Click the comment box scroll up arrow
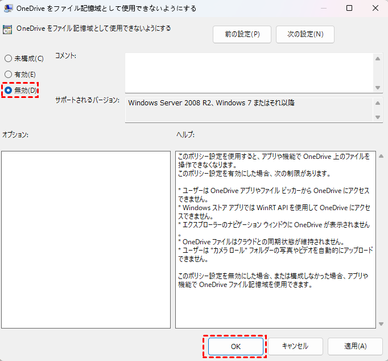This screenshot has height=361, width=388. point(378,59)
